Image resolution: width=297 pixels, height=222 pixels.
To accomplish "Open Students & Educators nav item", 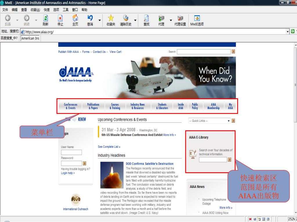I will pos(162,106).
